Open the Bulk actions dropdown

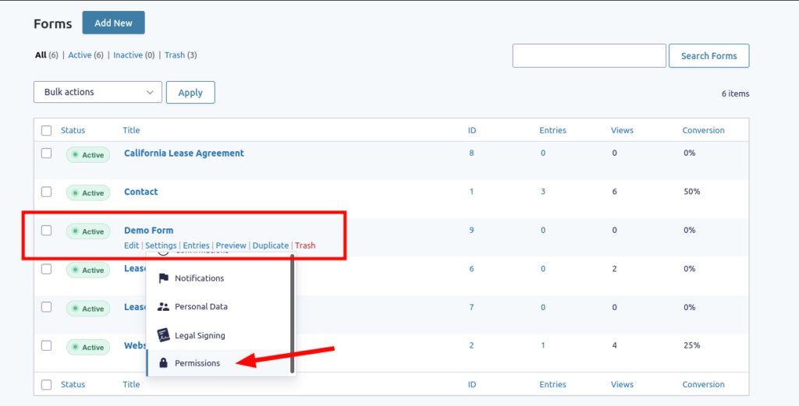pos(98,92)
